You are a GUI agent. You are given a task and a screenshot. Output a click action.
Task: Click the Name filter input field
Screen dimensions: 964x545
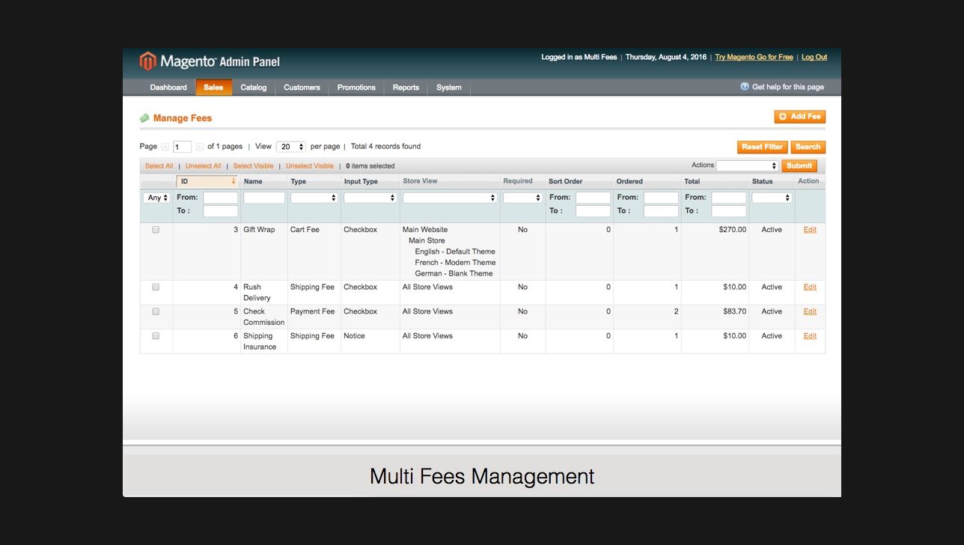click(x=264, y=198)
